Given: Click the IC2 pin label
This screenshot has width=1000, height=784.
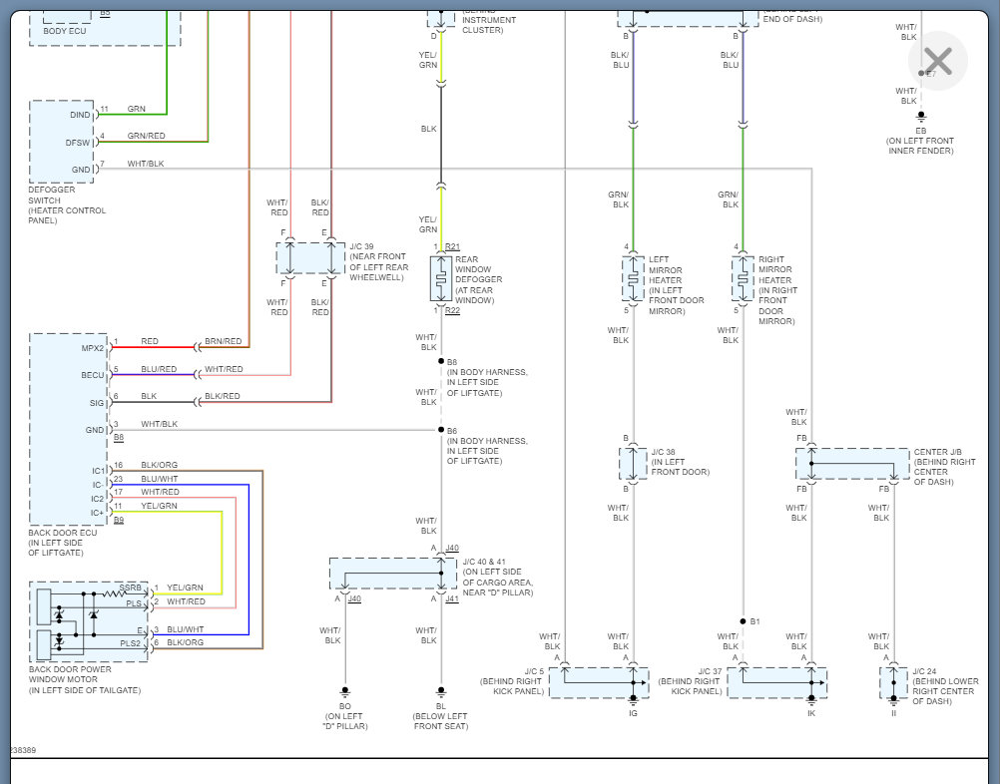Looking at the screenshot, I should coord(97,499).
